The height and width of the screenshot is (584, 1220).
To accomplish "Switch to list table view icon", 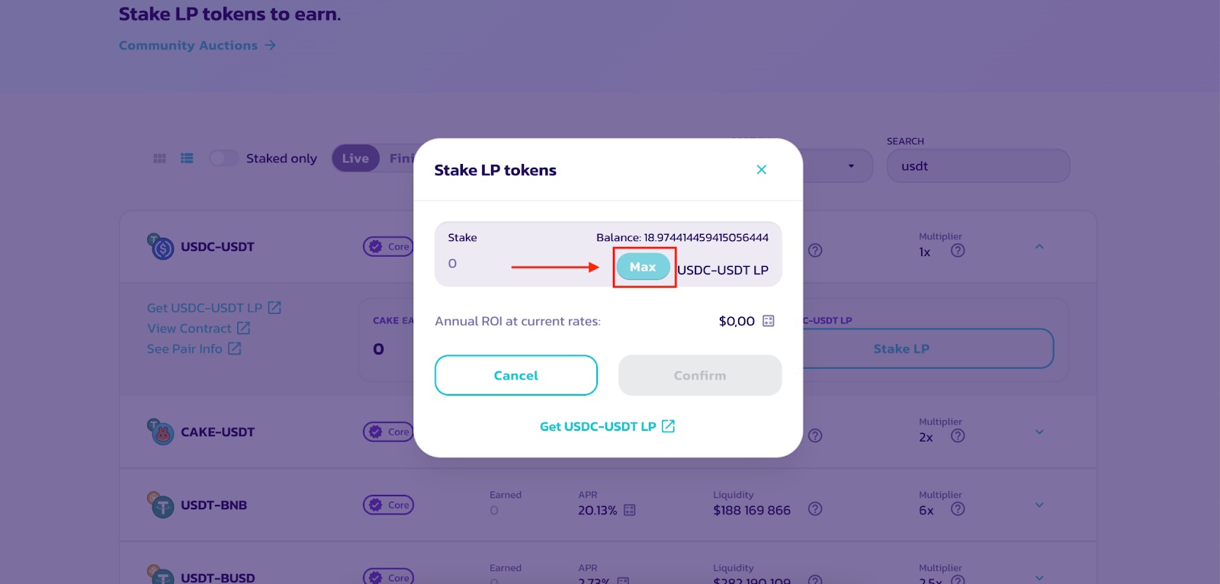I will click(187, 159).
